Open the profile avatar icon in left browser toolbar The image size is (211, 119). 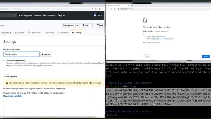pyautogui.click(x=100, y=9)
